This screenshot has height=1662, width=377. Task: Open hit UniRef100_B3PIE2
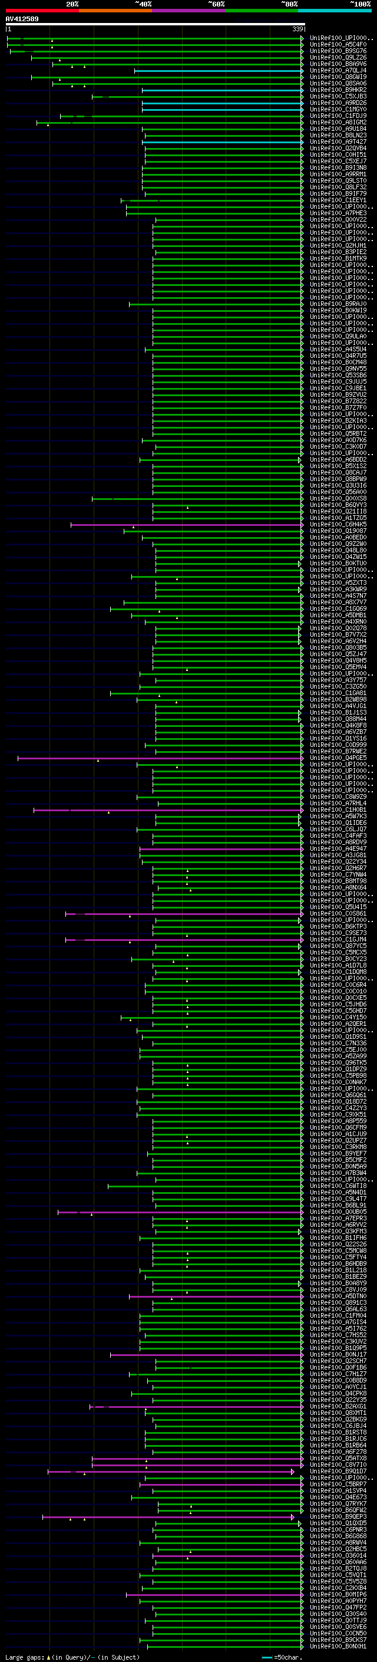pos(338,252)
